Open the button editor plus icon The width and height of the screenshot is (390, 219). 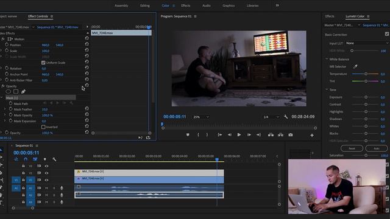[x=312, y=135]
